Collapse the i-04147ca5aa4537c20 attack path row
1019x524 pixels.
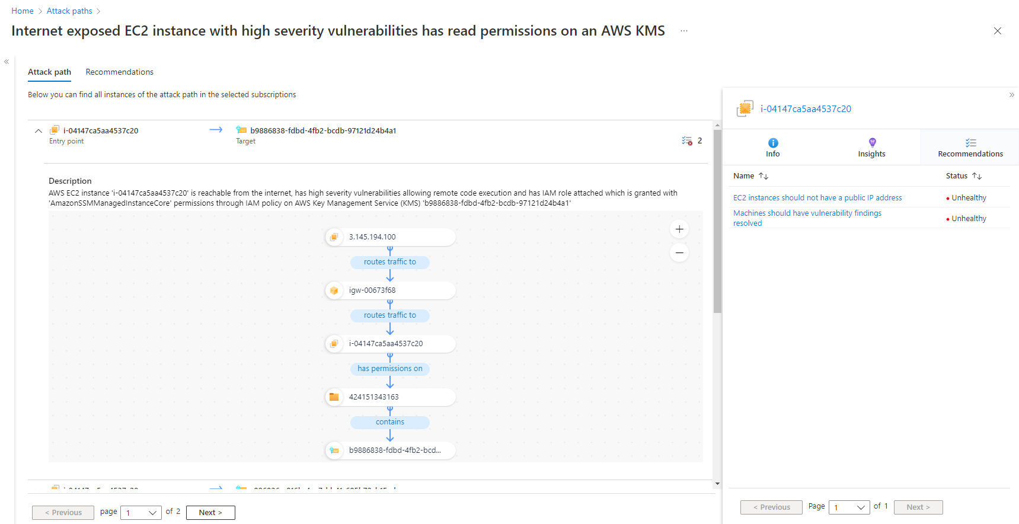click(x=39, y=131)
